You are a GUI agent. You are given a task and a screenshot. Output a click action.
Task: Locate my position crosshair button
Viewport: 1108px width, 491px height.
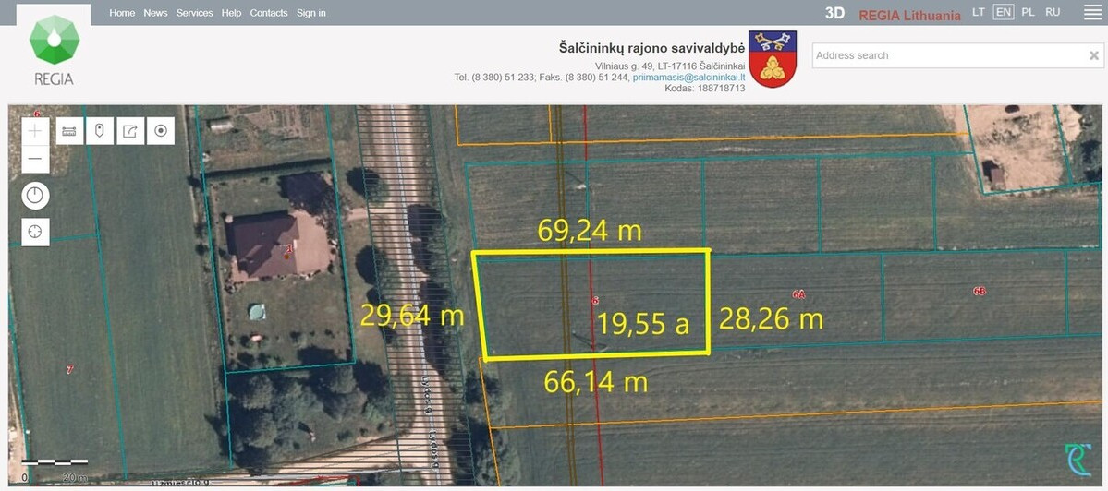coord(35,232)
